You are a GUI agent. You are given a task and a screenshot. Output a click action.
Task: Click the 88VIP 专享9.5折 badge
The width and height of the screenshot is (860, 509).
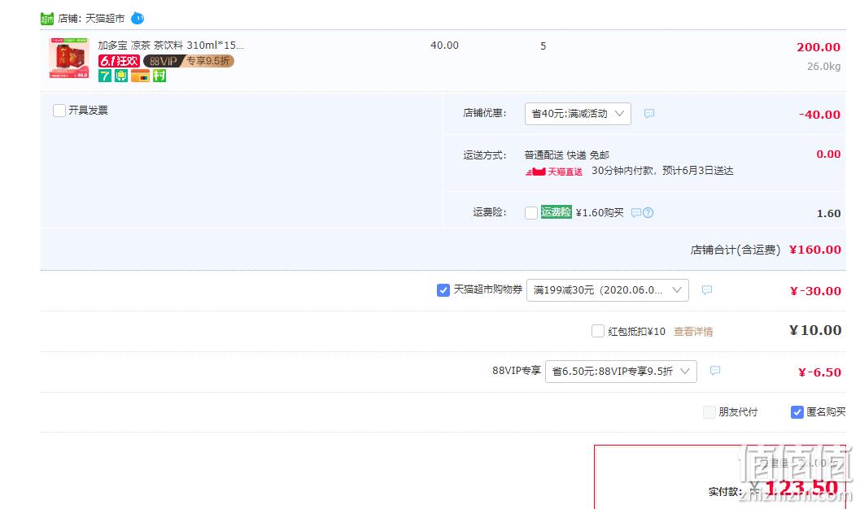189,61
